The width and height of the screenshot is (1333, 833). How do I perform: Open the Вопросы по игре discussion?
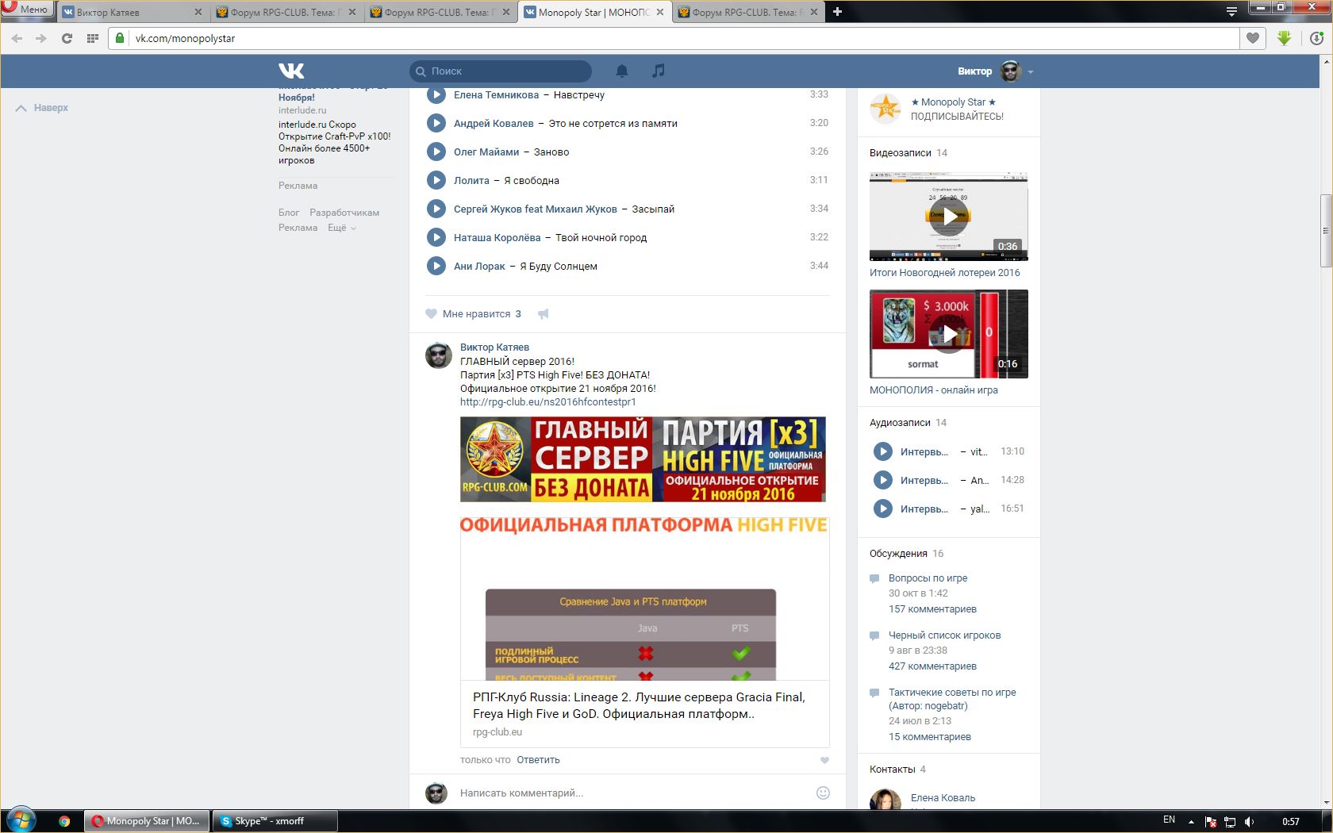click(x=928, y=578)
